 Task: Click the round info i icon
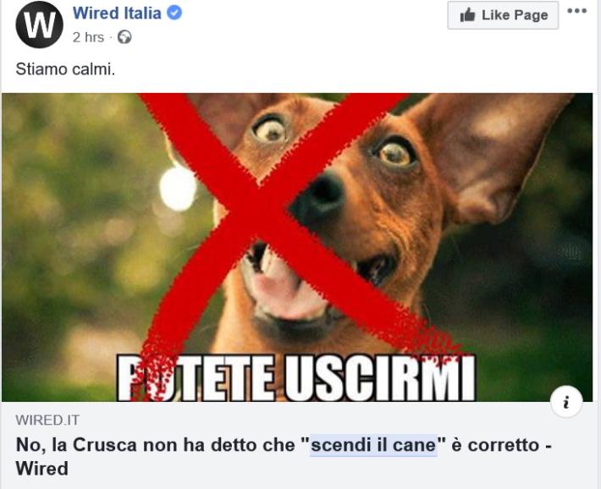click(x=566, y=403)
